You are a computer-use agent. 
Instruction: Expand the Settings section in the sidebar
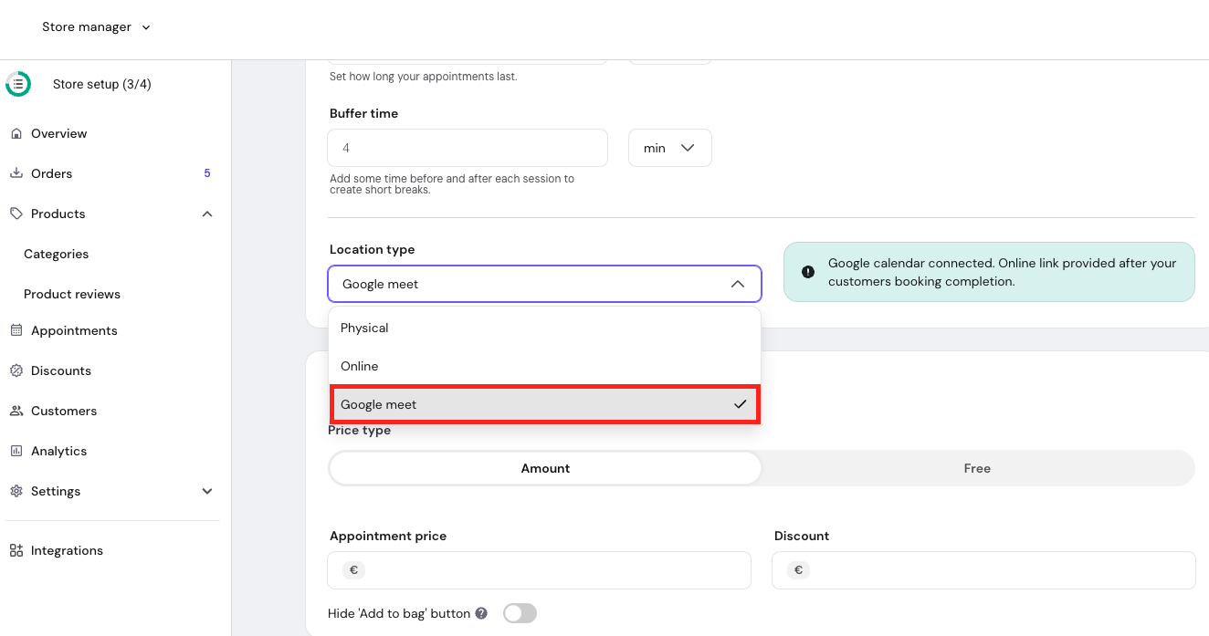point(207,491)
